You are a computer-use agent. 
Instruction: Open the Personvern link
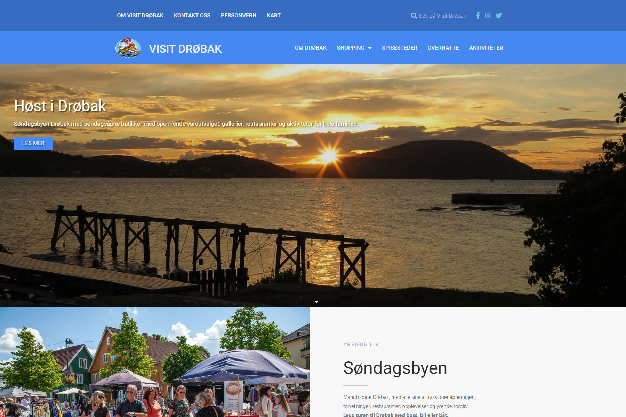(x=238, y=16)
